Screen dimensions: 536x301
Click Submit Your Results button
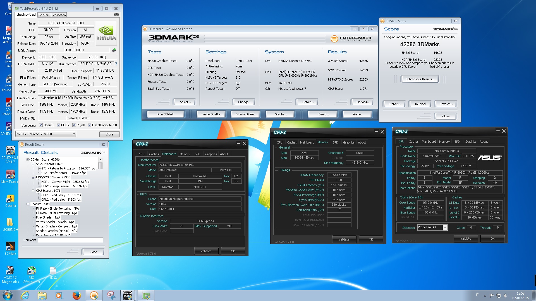click(420, 79)
